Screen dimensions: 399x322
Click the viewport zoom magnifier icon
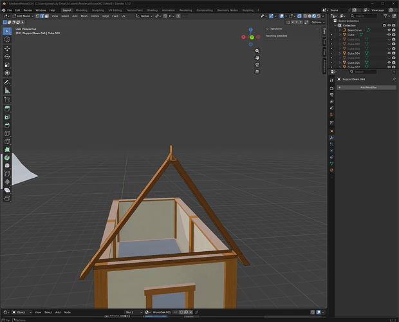click(257, 51)
